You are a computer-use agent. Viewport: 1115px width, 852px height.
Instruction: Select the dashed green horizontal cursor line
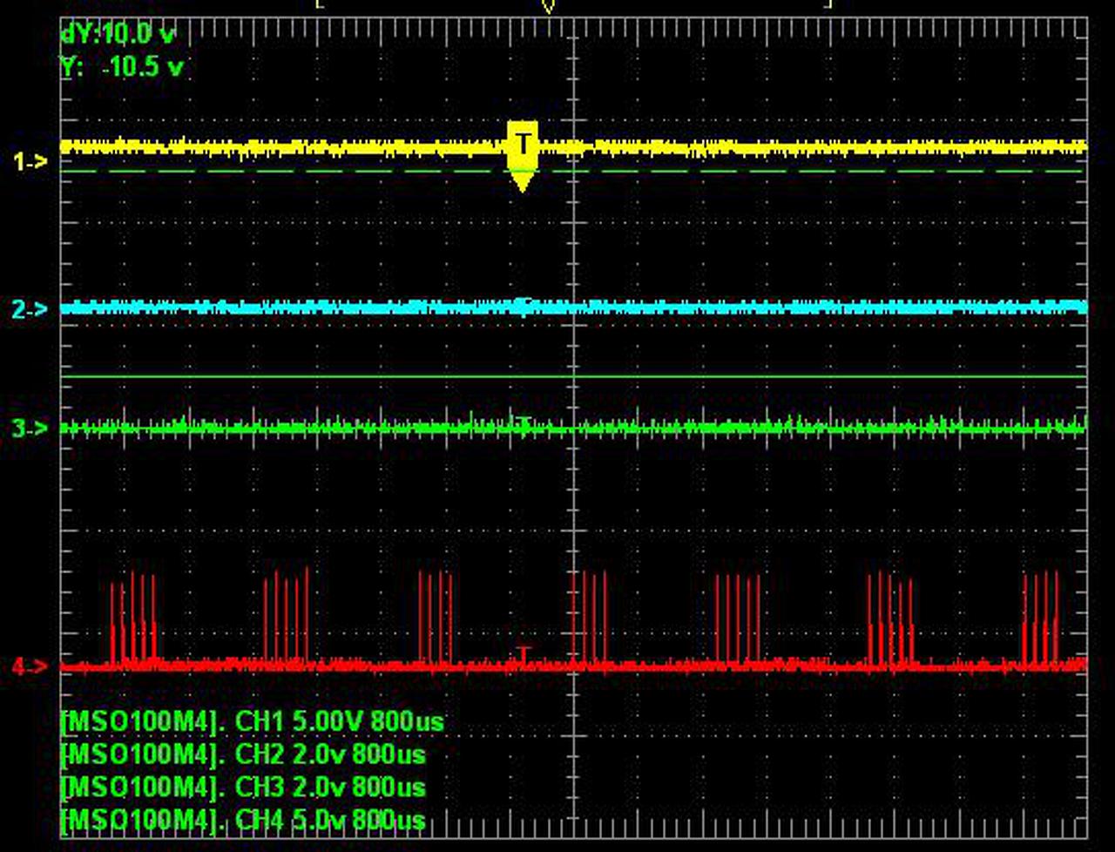[573, 172]
